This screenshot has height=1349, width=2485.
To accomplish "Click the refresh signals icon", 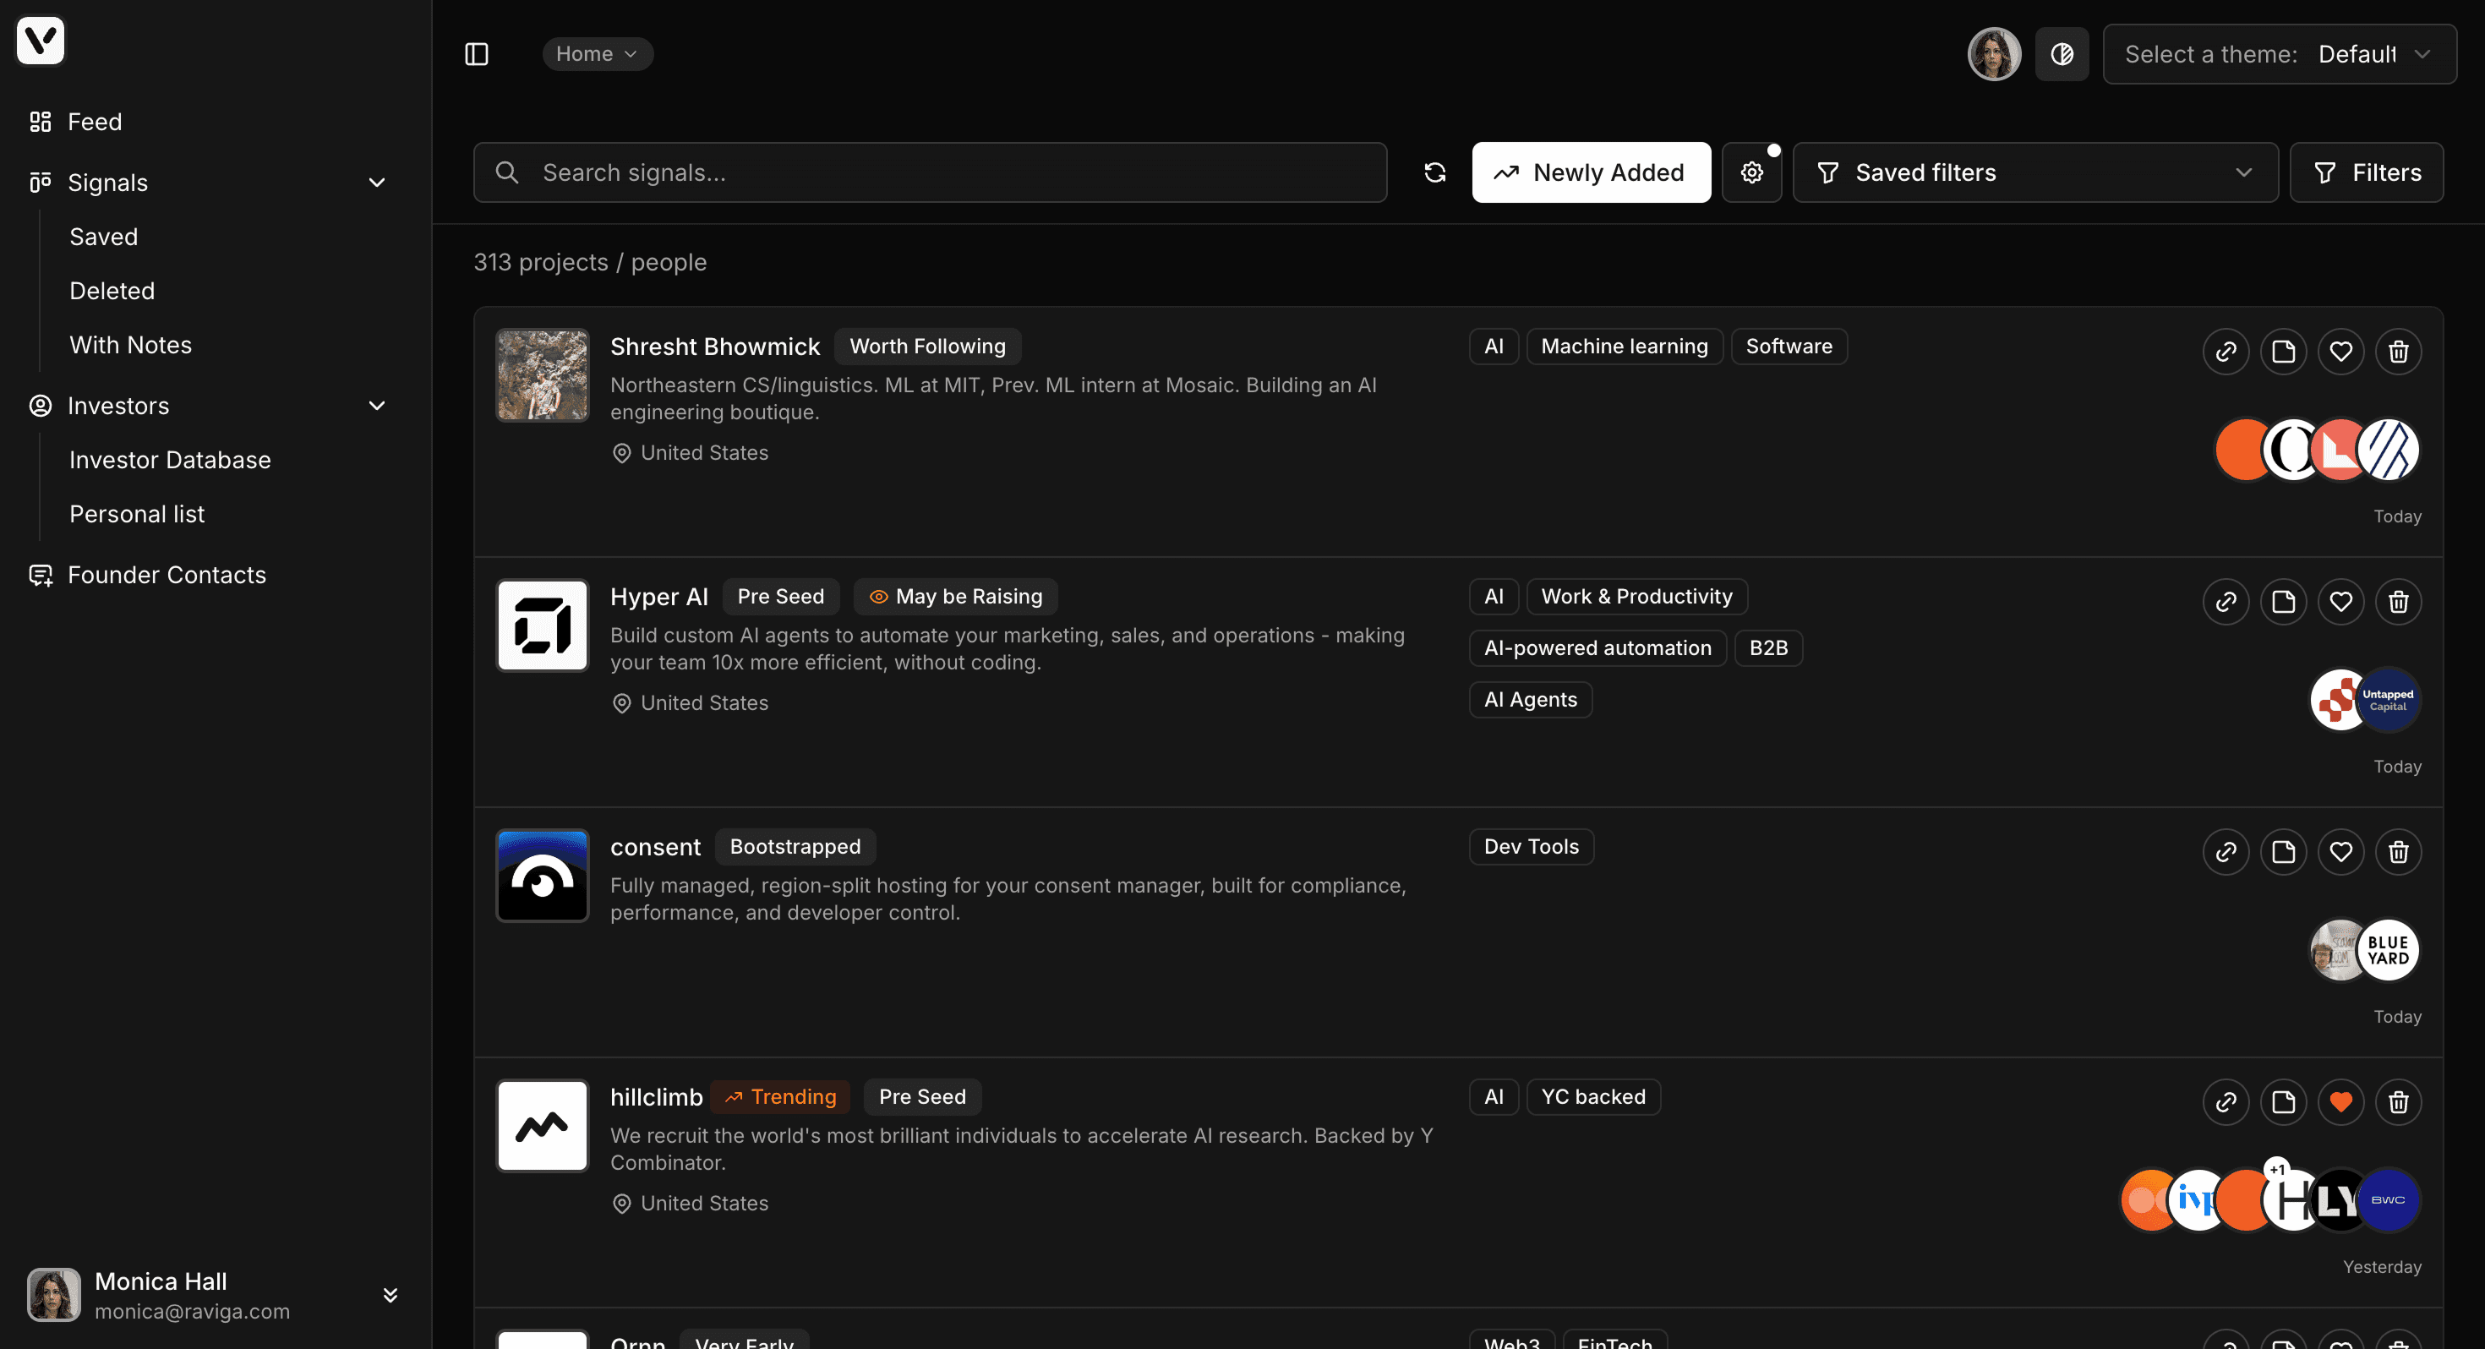I will pyautogui.click(x=1434, y=172).
